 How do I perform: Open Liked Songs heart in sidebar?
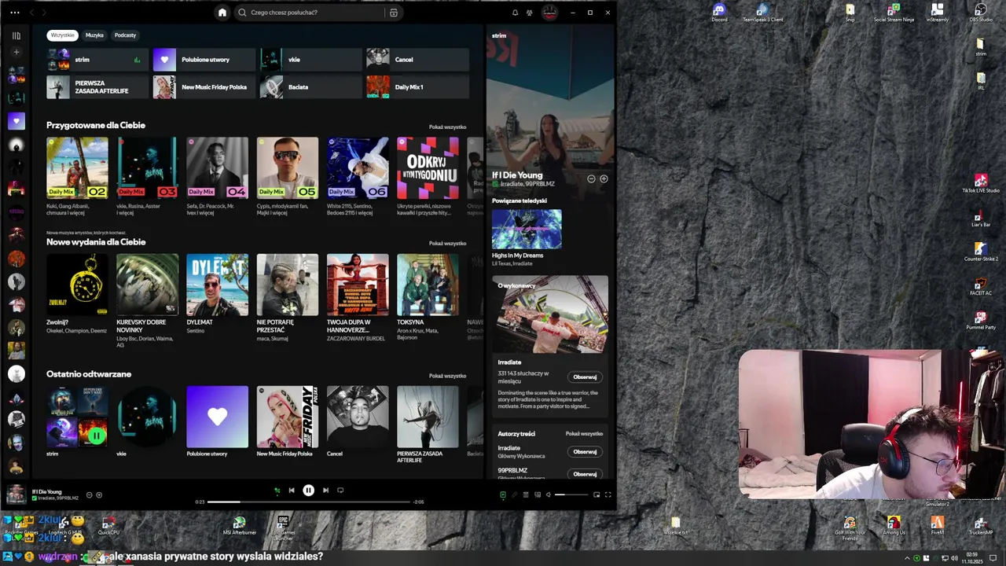(16, 121)
